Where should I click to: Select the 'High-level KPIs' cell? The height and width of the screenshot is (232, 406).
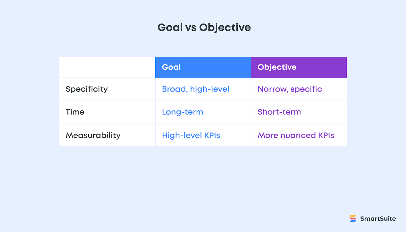[x=191, y=135]
